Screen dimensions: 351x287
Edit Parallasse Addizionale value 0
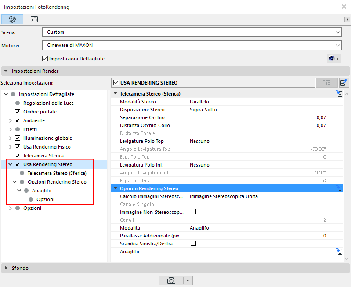324,236
